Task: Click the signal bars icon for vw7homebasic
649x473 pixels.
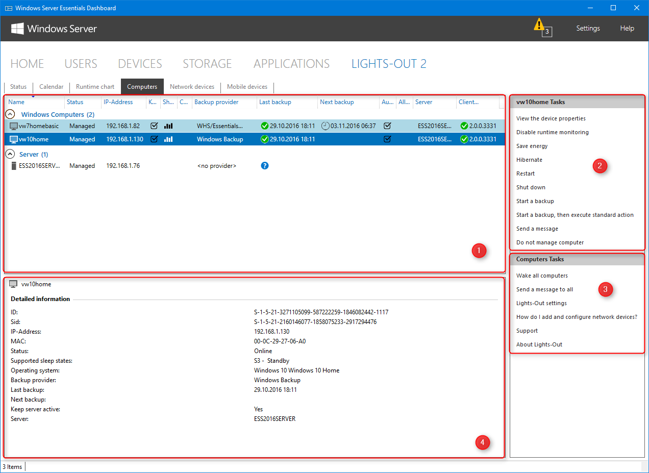Action: pos(168,126)
